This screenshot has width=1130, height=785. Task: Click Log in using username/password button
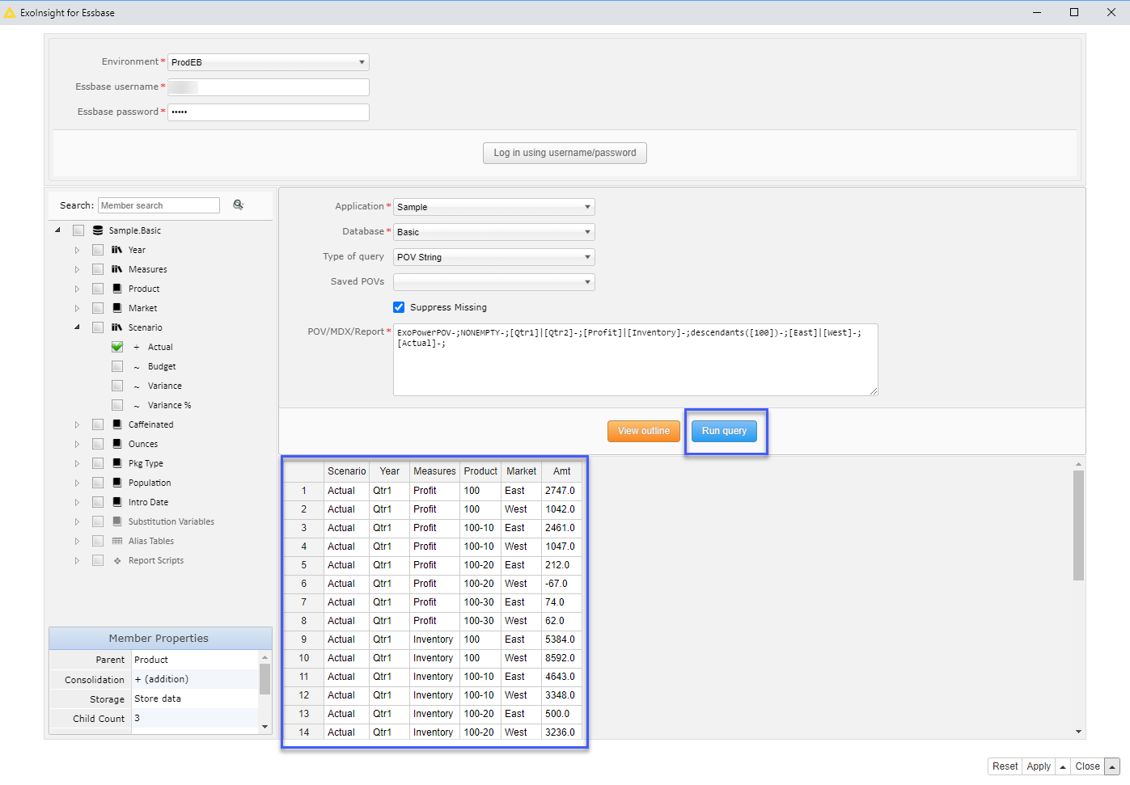(x=565, y=153)
